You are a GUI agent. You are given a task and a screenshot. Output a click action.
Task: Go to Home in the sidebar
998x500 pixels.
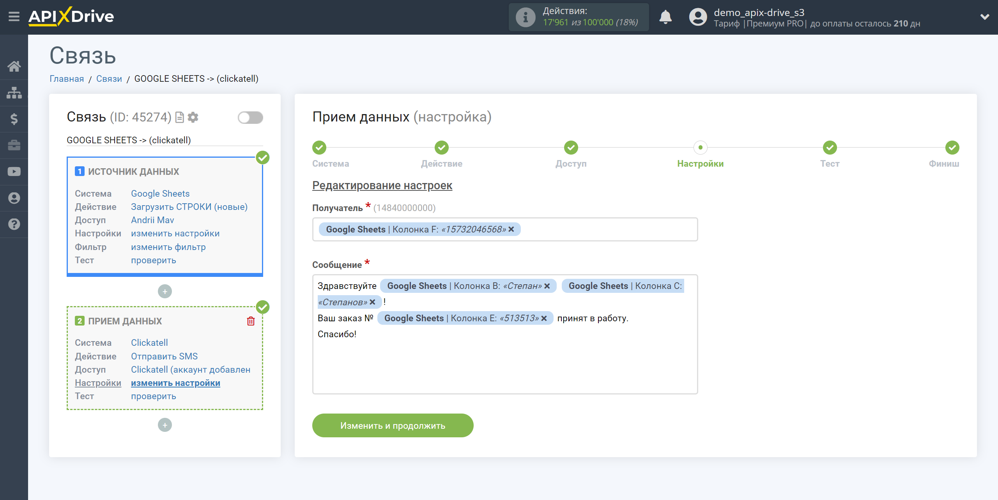click(x=14, y=66)
